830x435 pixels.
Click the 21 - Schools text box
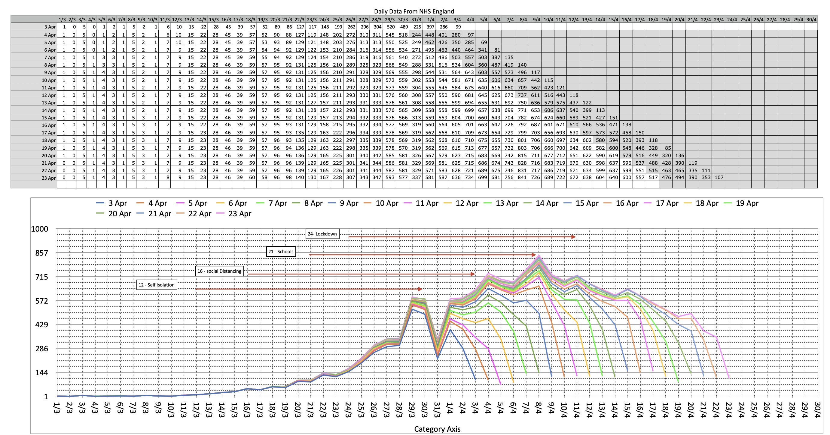coord(281,252)
